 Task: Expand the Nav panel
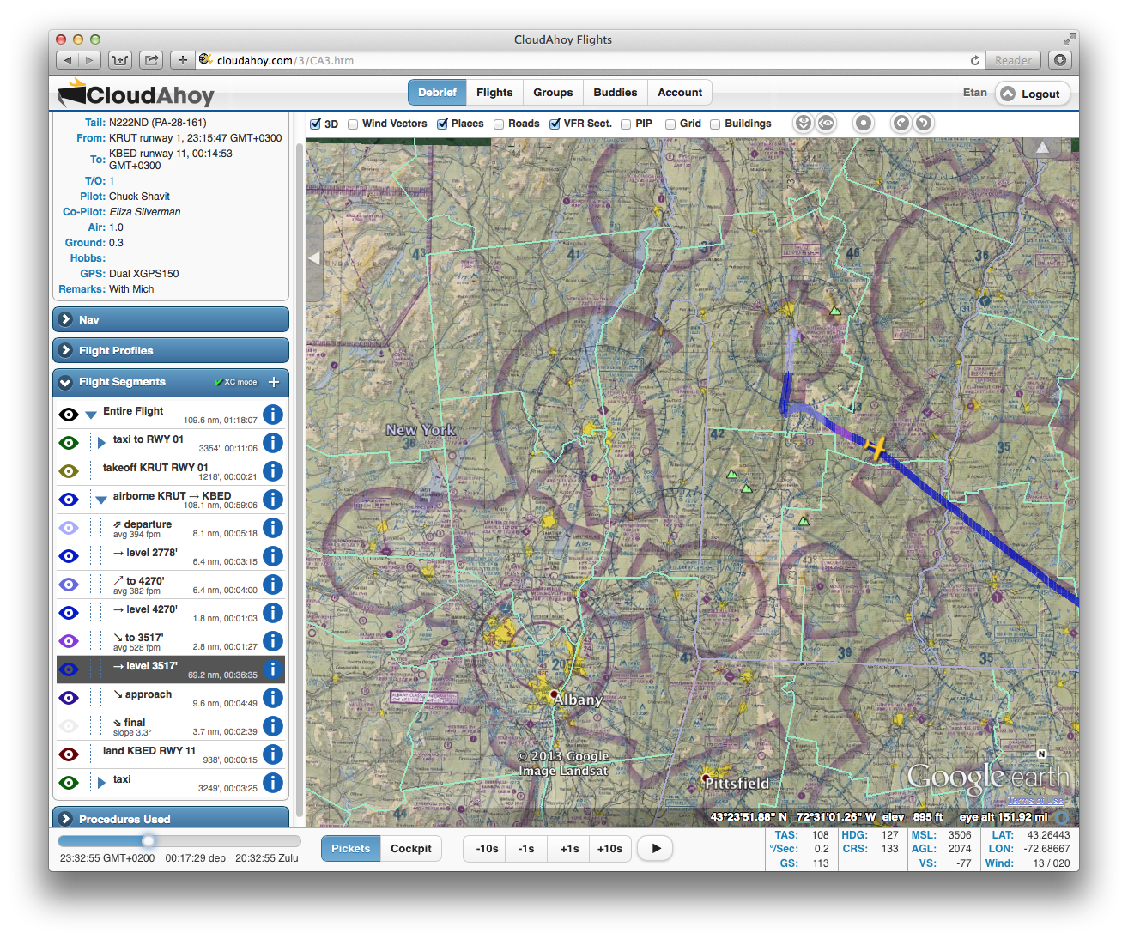pyautogui.click(x=171, y=319)
